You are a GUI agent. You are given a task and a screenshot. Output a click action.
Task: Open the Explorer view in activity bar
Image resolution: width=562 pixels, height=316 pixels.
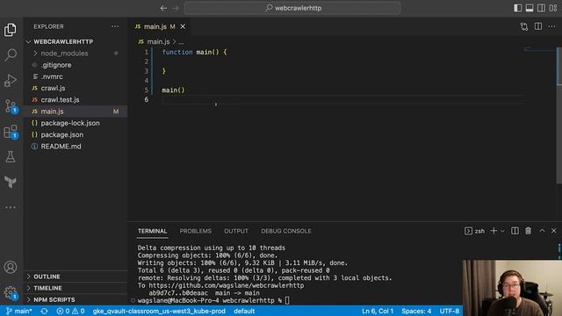click(x=11, y=30)
